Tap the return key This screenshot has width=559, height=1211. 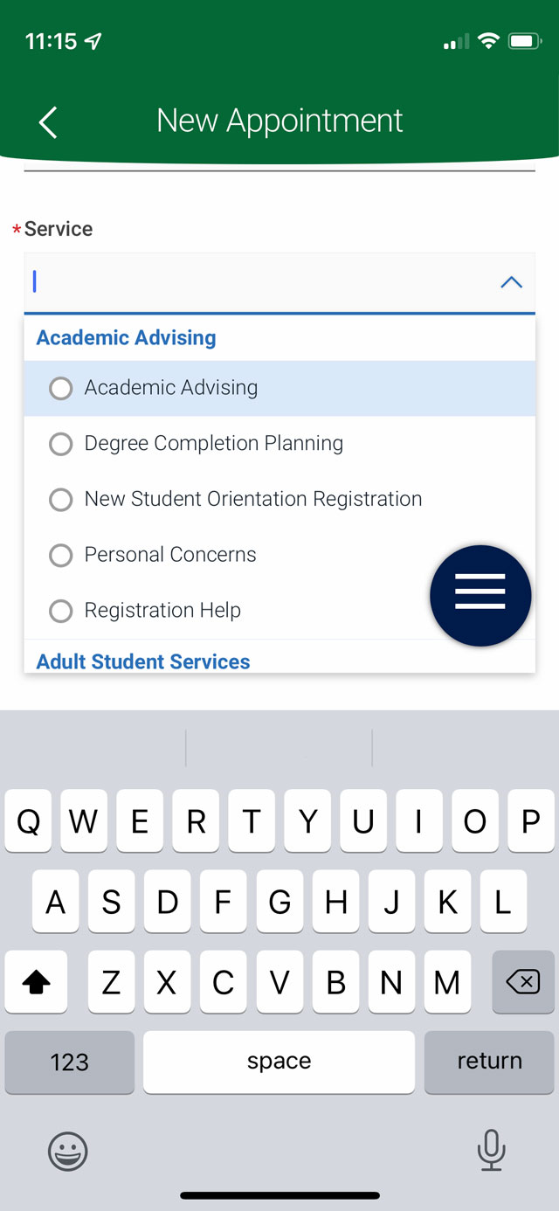coord(489,1062)
